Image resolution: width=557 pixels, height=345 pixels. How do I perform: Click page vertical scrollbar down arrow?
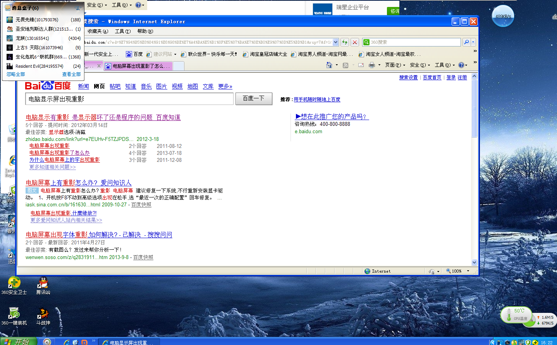click(x=474, y=262)
